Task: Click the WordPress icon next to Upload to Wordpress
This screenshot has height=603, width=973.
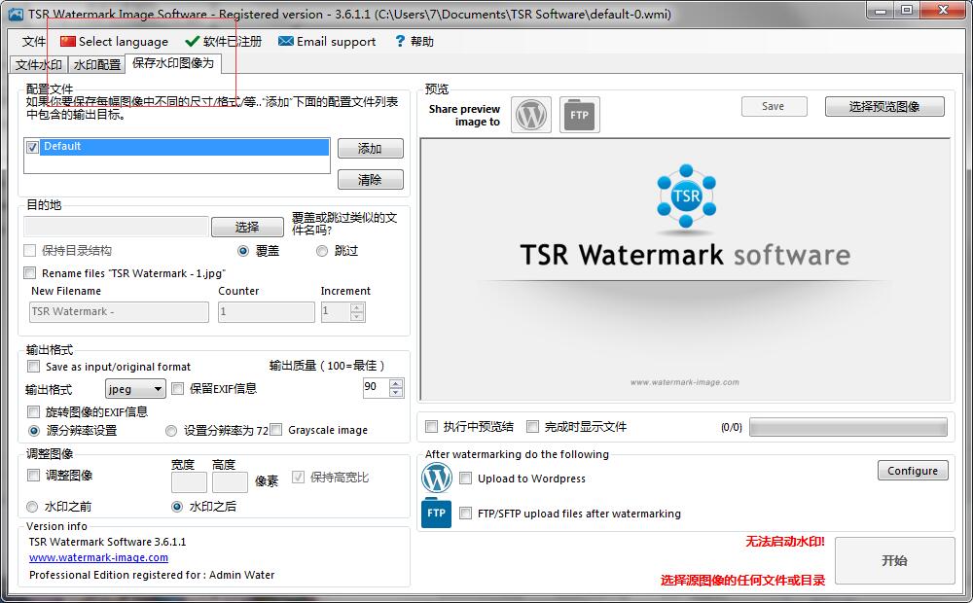Action: coord(437,478)
